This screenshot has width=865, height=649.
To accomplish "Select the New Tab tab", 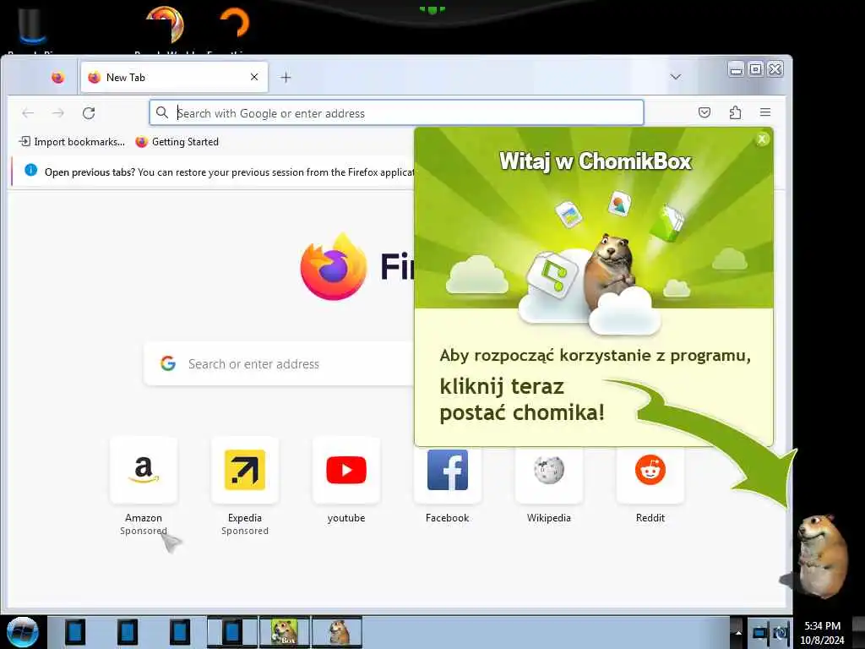I will (x=174, y=77).
